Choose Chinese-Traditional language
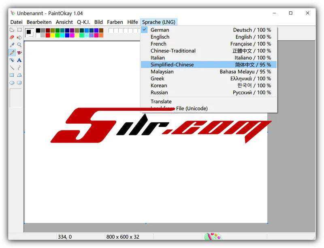 click(209, 51)
